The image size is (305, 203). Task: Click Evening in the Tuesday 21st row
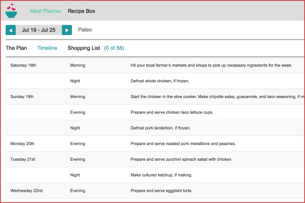click(77, 159)
